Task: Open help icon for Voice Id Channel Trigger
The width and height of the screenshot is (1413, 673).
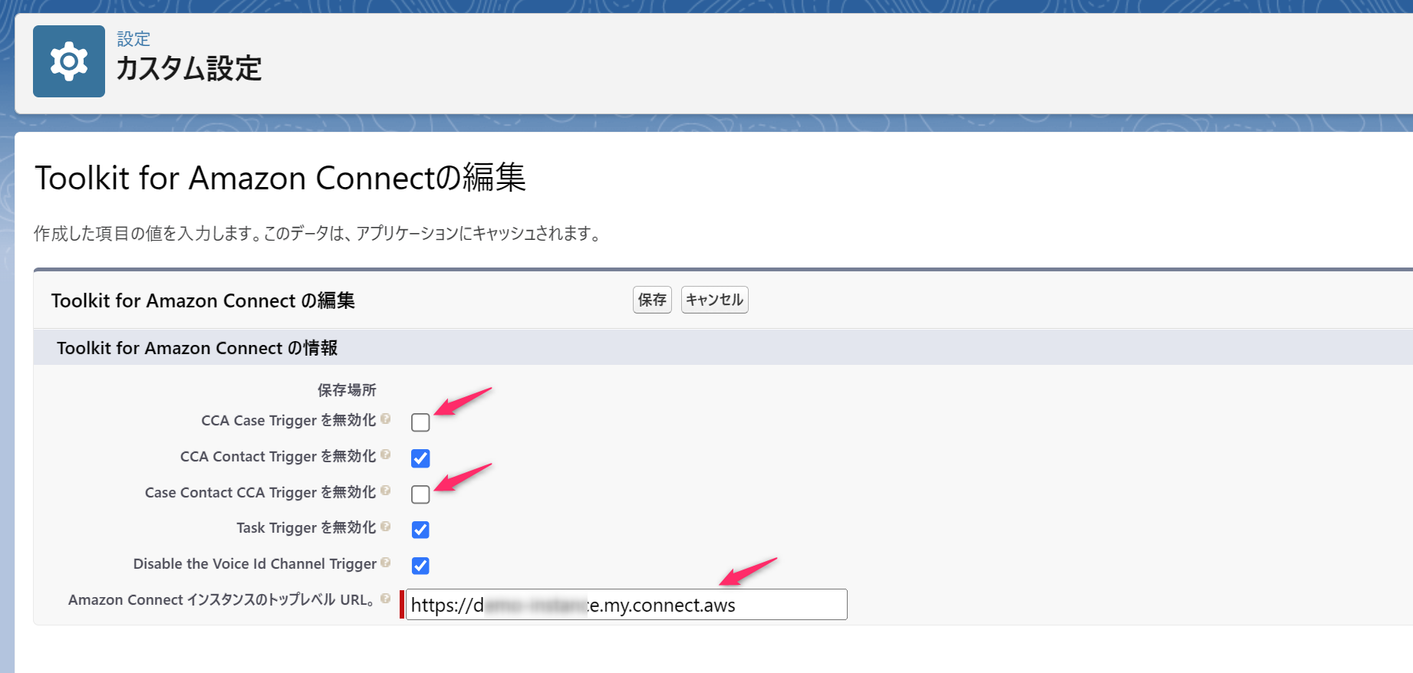Action: (385, 562)
